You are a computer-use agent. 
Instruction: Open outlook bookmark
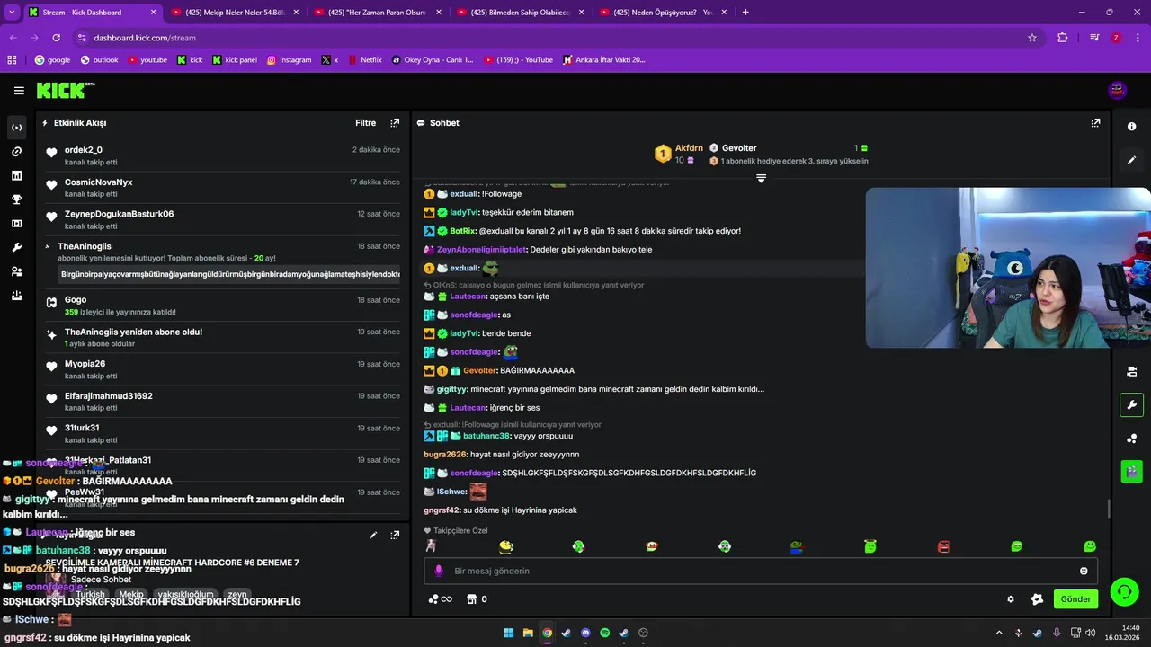[99, 60]
